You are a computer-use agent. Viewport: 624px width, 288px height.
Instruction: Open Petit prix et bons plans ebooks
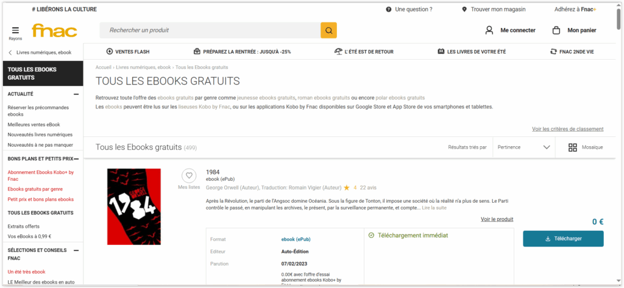tap(41, 199)
